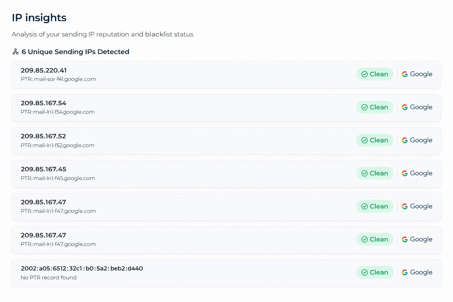
Task: Click the Clean check icon for 209.85.167.52
Action: pyautogui.click(x=365, y=140)
